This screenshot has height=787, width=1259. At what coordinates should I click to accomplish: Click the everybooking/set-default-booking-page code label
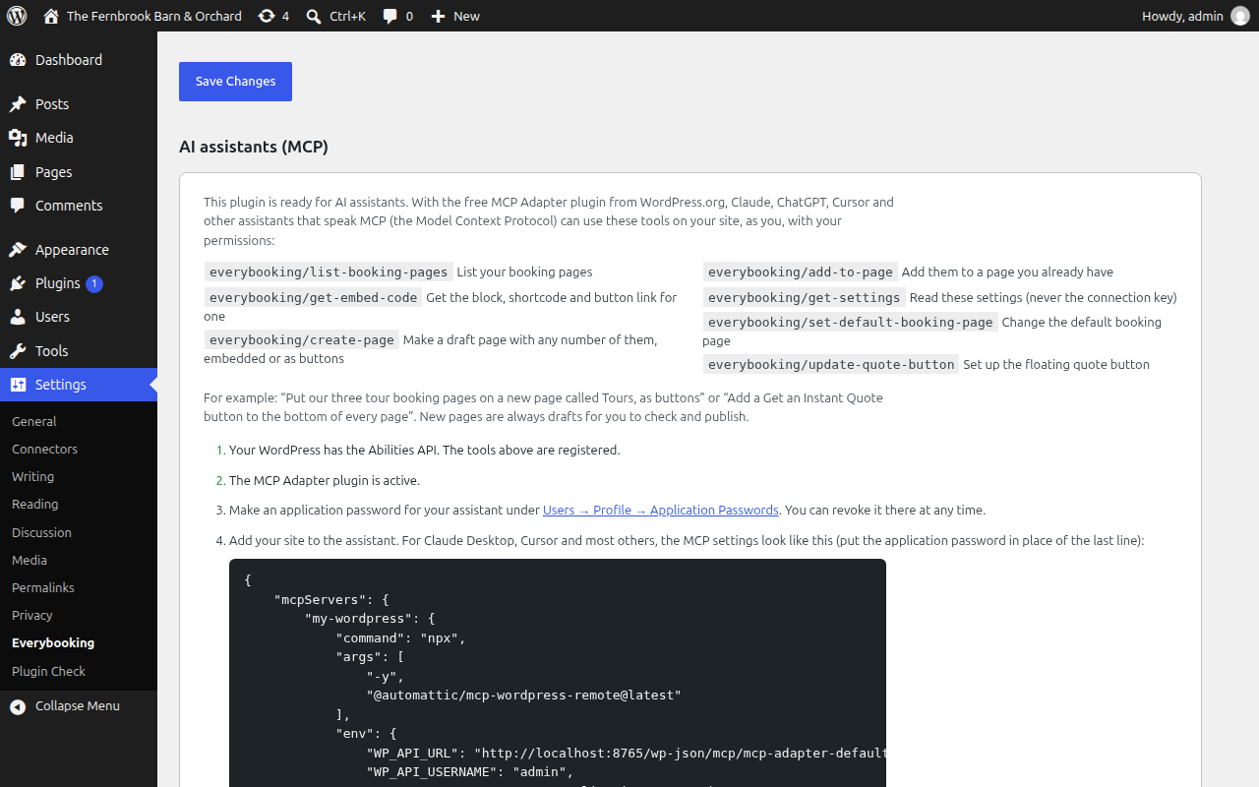click(851, 322)
